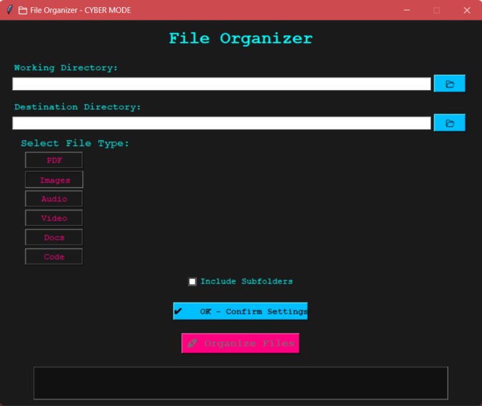Browse for working directory folder icon
The height and width of the screenshot is (406, 482).
449,84
